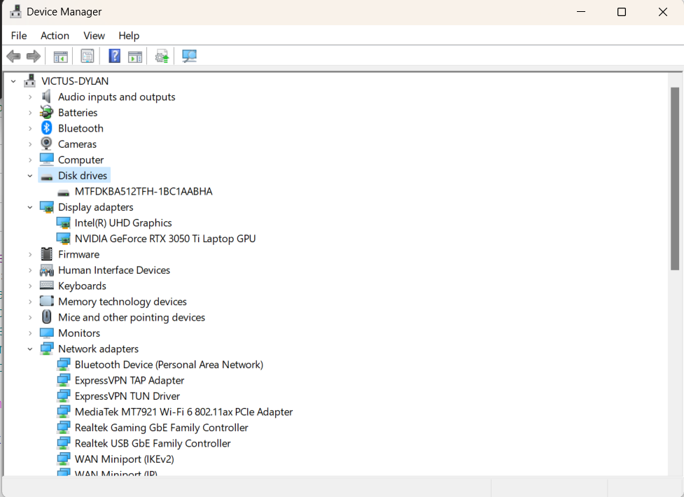
Task: Select the Bluetooth device category icon
Action: (x=46, y=128)
